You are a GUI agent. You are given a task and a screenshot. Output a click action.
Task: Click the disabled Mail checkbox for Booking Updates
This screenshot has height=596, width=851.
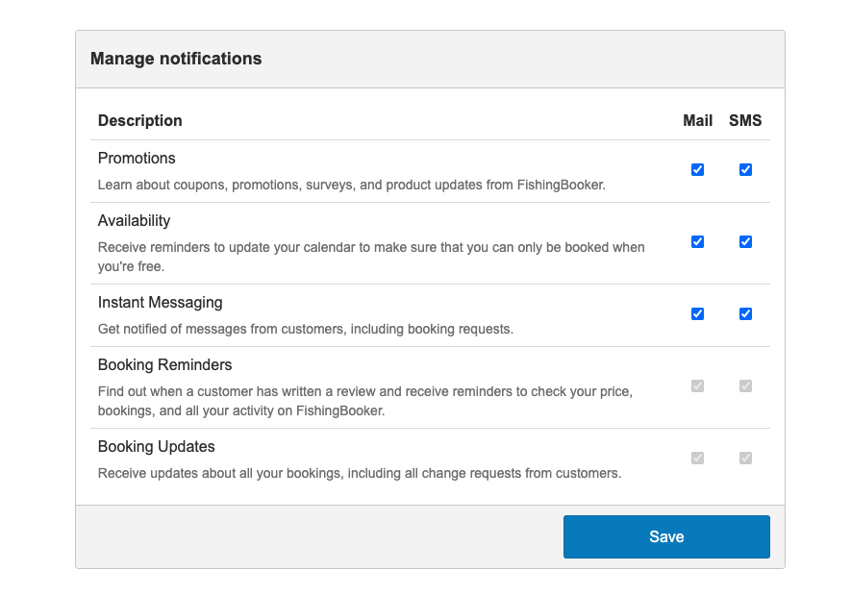[697, 458]
